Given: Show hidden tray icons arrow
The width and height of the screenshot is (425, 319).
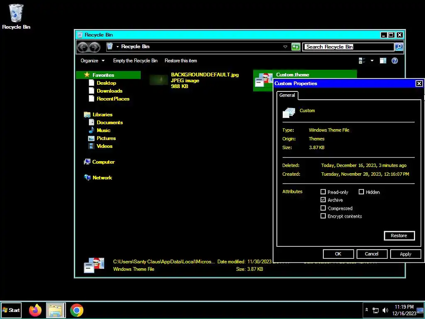Looking at the screenshot, I should 366,310.
